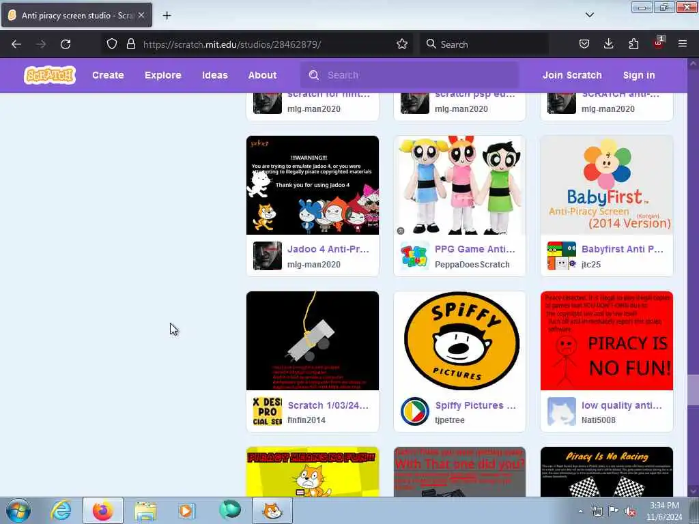Open Spiffy Pictures ... project title
This screenshot has height=524, width=699.
click(475, 405)
